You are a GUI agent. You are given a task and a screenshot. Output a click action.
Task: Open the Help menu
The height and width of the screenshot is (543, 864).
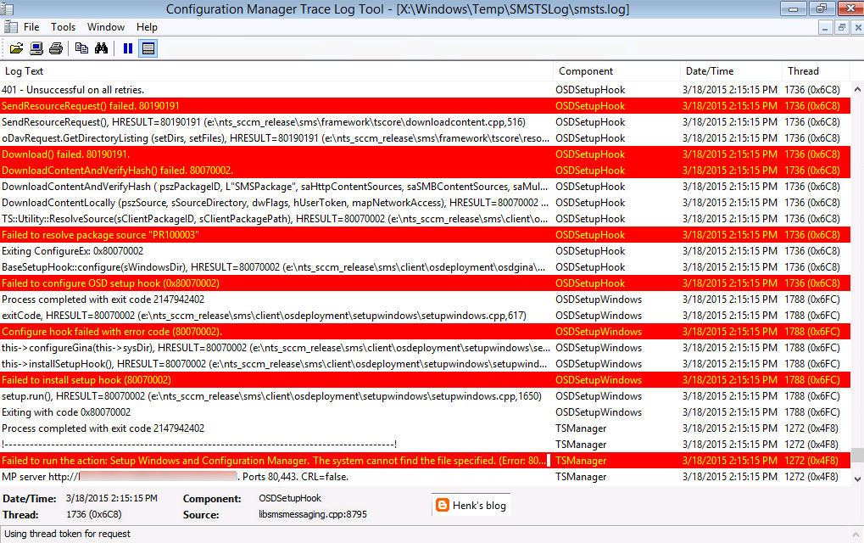point(148,27)
